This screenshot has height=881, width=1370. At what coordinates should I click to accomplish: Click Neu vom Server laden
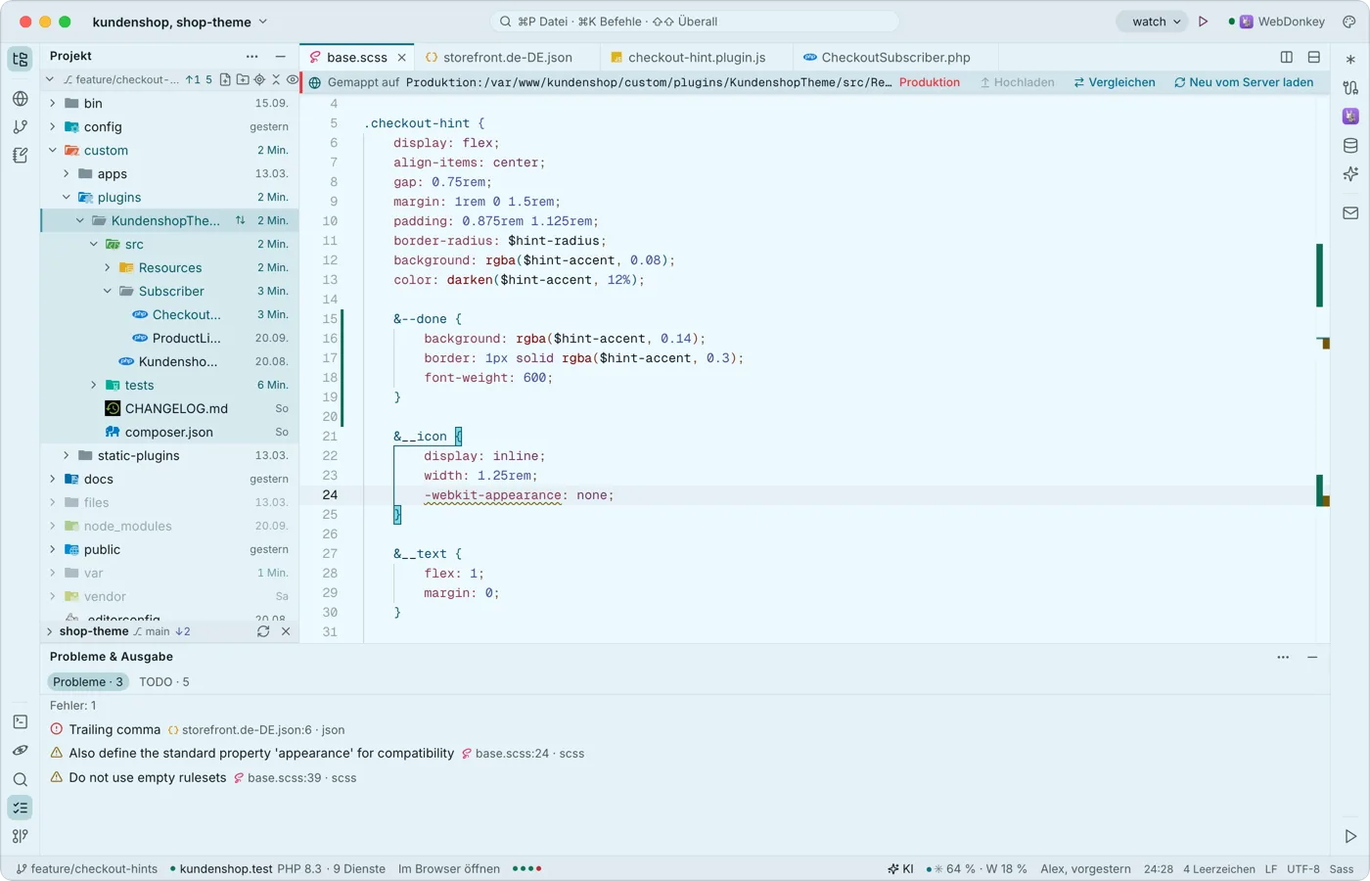pyautogui.click(x=1244, y=82)
